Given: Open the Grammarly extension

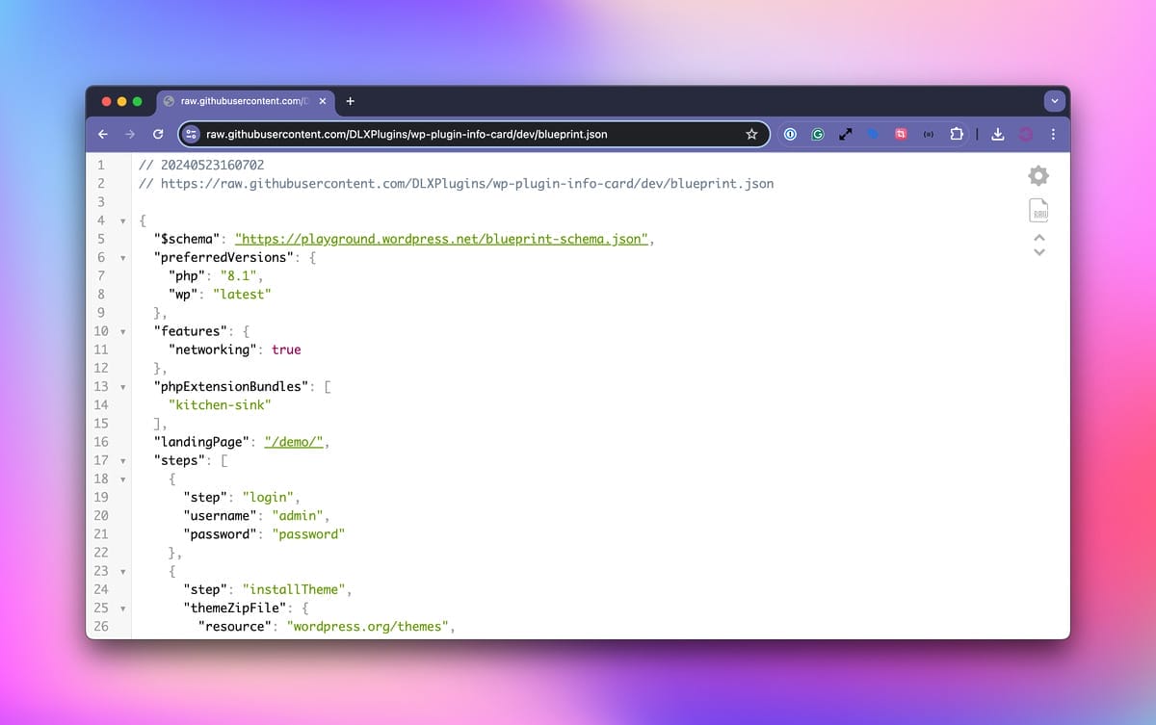Looking at the screenshot, I should click(818, 135).
